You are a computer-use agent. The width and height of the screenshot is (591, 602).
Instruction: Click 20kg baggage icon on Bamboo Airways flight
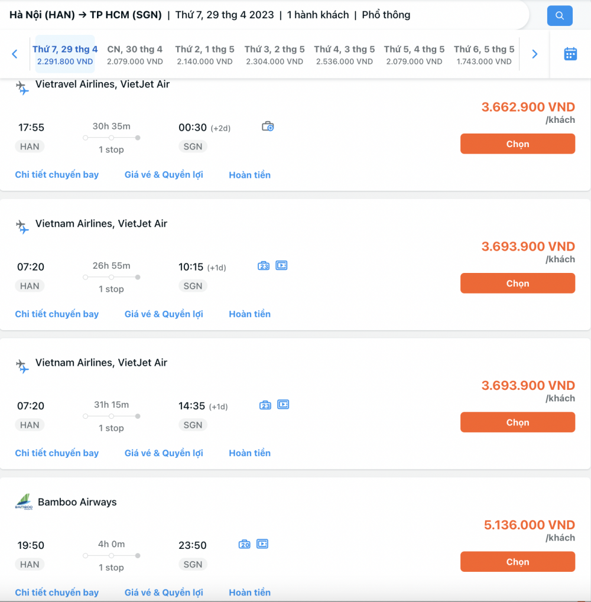tap(244, 544)
